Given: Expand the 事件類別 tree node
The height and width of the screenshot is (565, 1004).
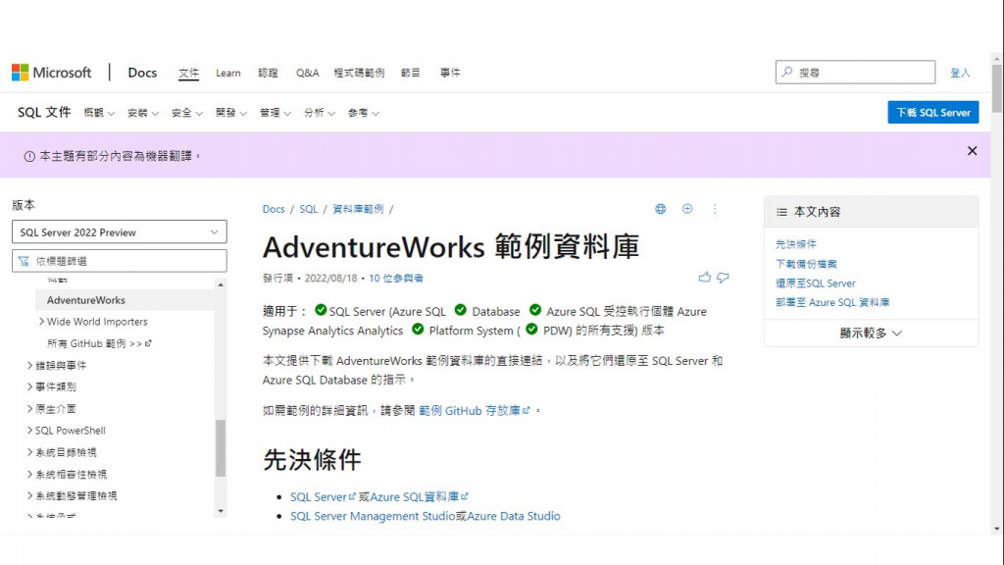Looking at the screenshot, I should 29,386.
